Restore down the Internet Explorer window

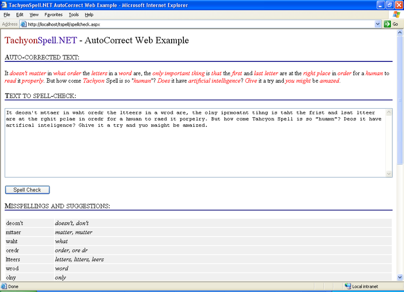[389, 5]
